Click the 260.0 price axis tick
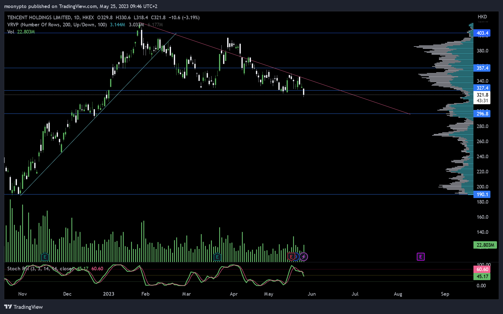Screen dimensions: 503x314 [482, 141]
